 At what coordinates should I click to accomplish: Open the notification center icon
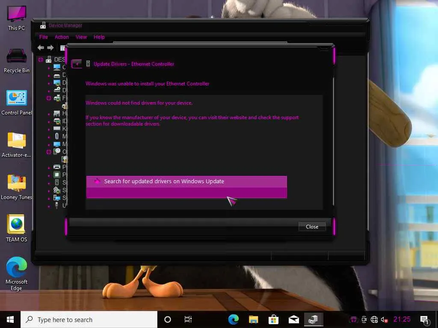point(425,320)
